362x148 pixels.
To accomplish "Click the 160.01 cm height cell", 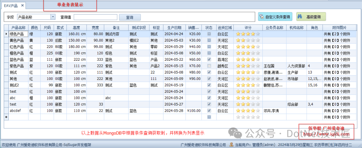I will [x=77, y=34].
